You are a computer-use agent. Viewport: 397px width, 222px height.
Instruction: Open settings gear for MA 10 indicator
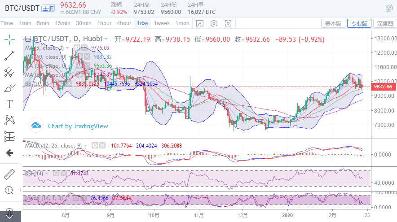tap(79, 57)
